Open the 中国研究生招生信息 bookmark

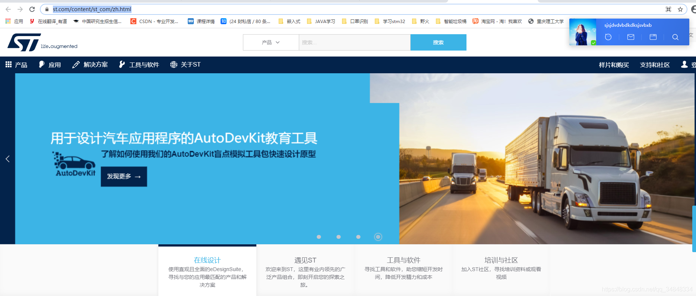pos(97,21)
